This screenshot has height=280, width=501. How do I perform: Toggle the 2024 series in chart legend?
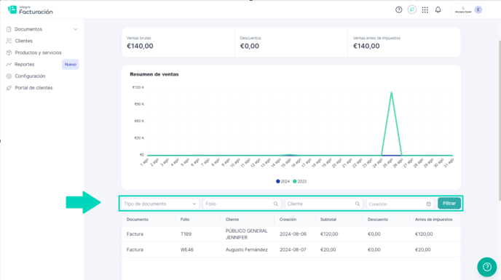point(283,181)
